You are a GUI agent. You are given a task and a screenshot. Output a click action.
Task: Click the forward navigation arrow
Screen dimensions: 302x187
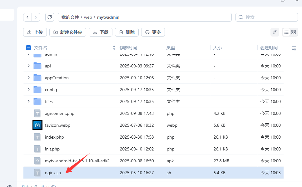[x=36, y=17]
